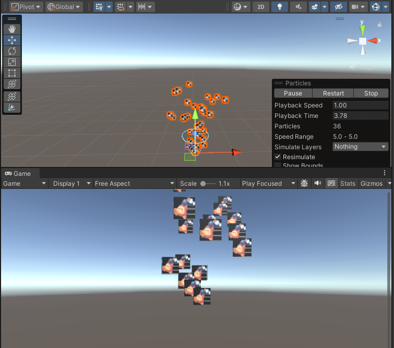Open the draw mode shading icon
The image size is (394, 348).
tap(237, 7)
